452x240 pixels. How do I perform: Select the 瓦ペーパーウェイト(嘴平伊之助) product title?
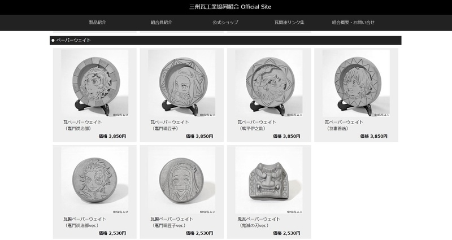[257, 125]
